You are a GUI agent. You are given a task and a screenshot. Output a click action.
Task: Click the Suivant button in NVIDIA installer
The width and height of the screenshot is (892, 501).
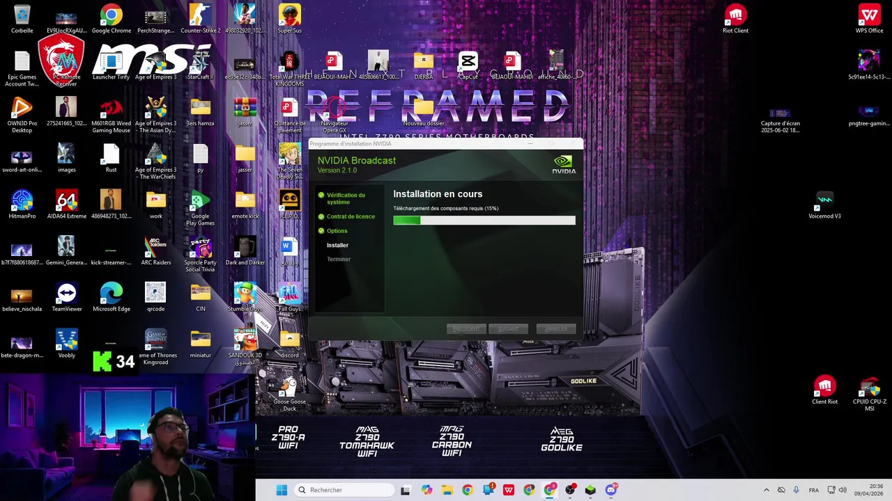click(x=509, y=329)
